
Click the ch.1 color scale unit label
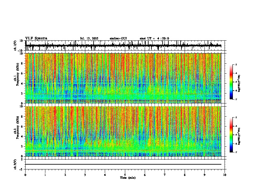pyautogui.click(x=239, y=84)
